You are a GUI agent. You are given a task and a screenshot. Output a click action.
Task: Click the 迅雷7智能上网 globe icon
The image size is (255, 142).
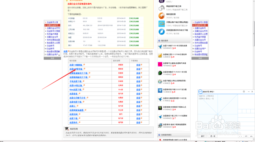(x=160, y=82)
